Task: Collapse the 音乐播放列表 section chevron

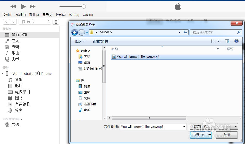Action: pyautogui.click(x=22, y=119)
